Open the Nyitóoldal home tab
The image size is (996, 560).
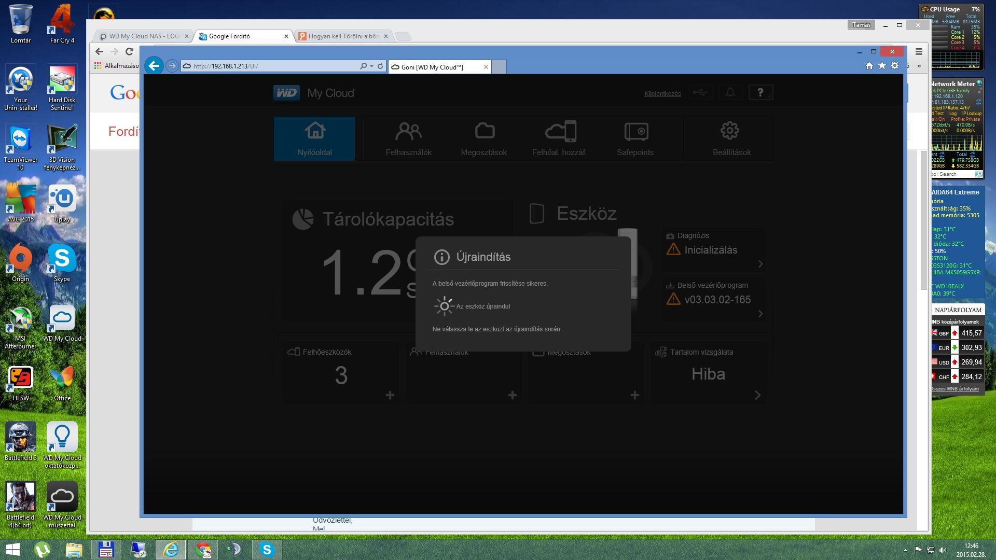pyautogui.click(x=314, y=138)
